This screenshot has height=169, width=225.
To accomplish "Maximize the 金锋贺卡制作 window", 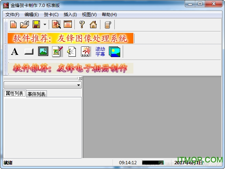I will point(200,4).
